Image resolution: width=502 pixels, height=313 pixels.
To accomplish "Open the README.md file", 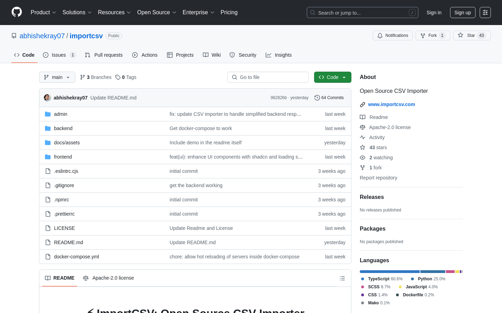I will point(68,242).
